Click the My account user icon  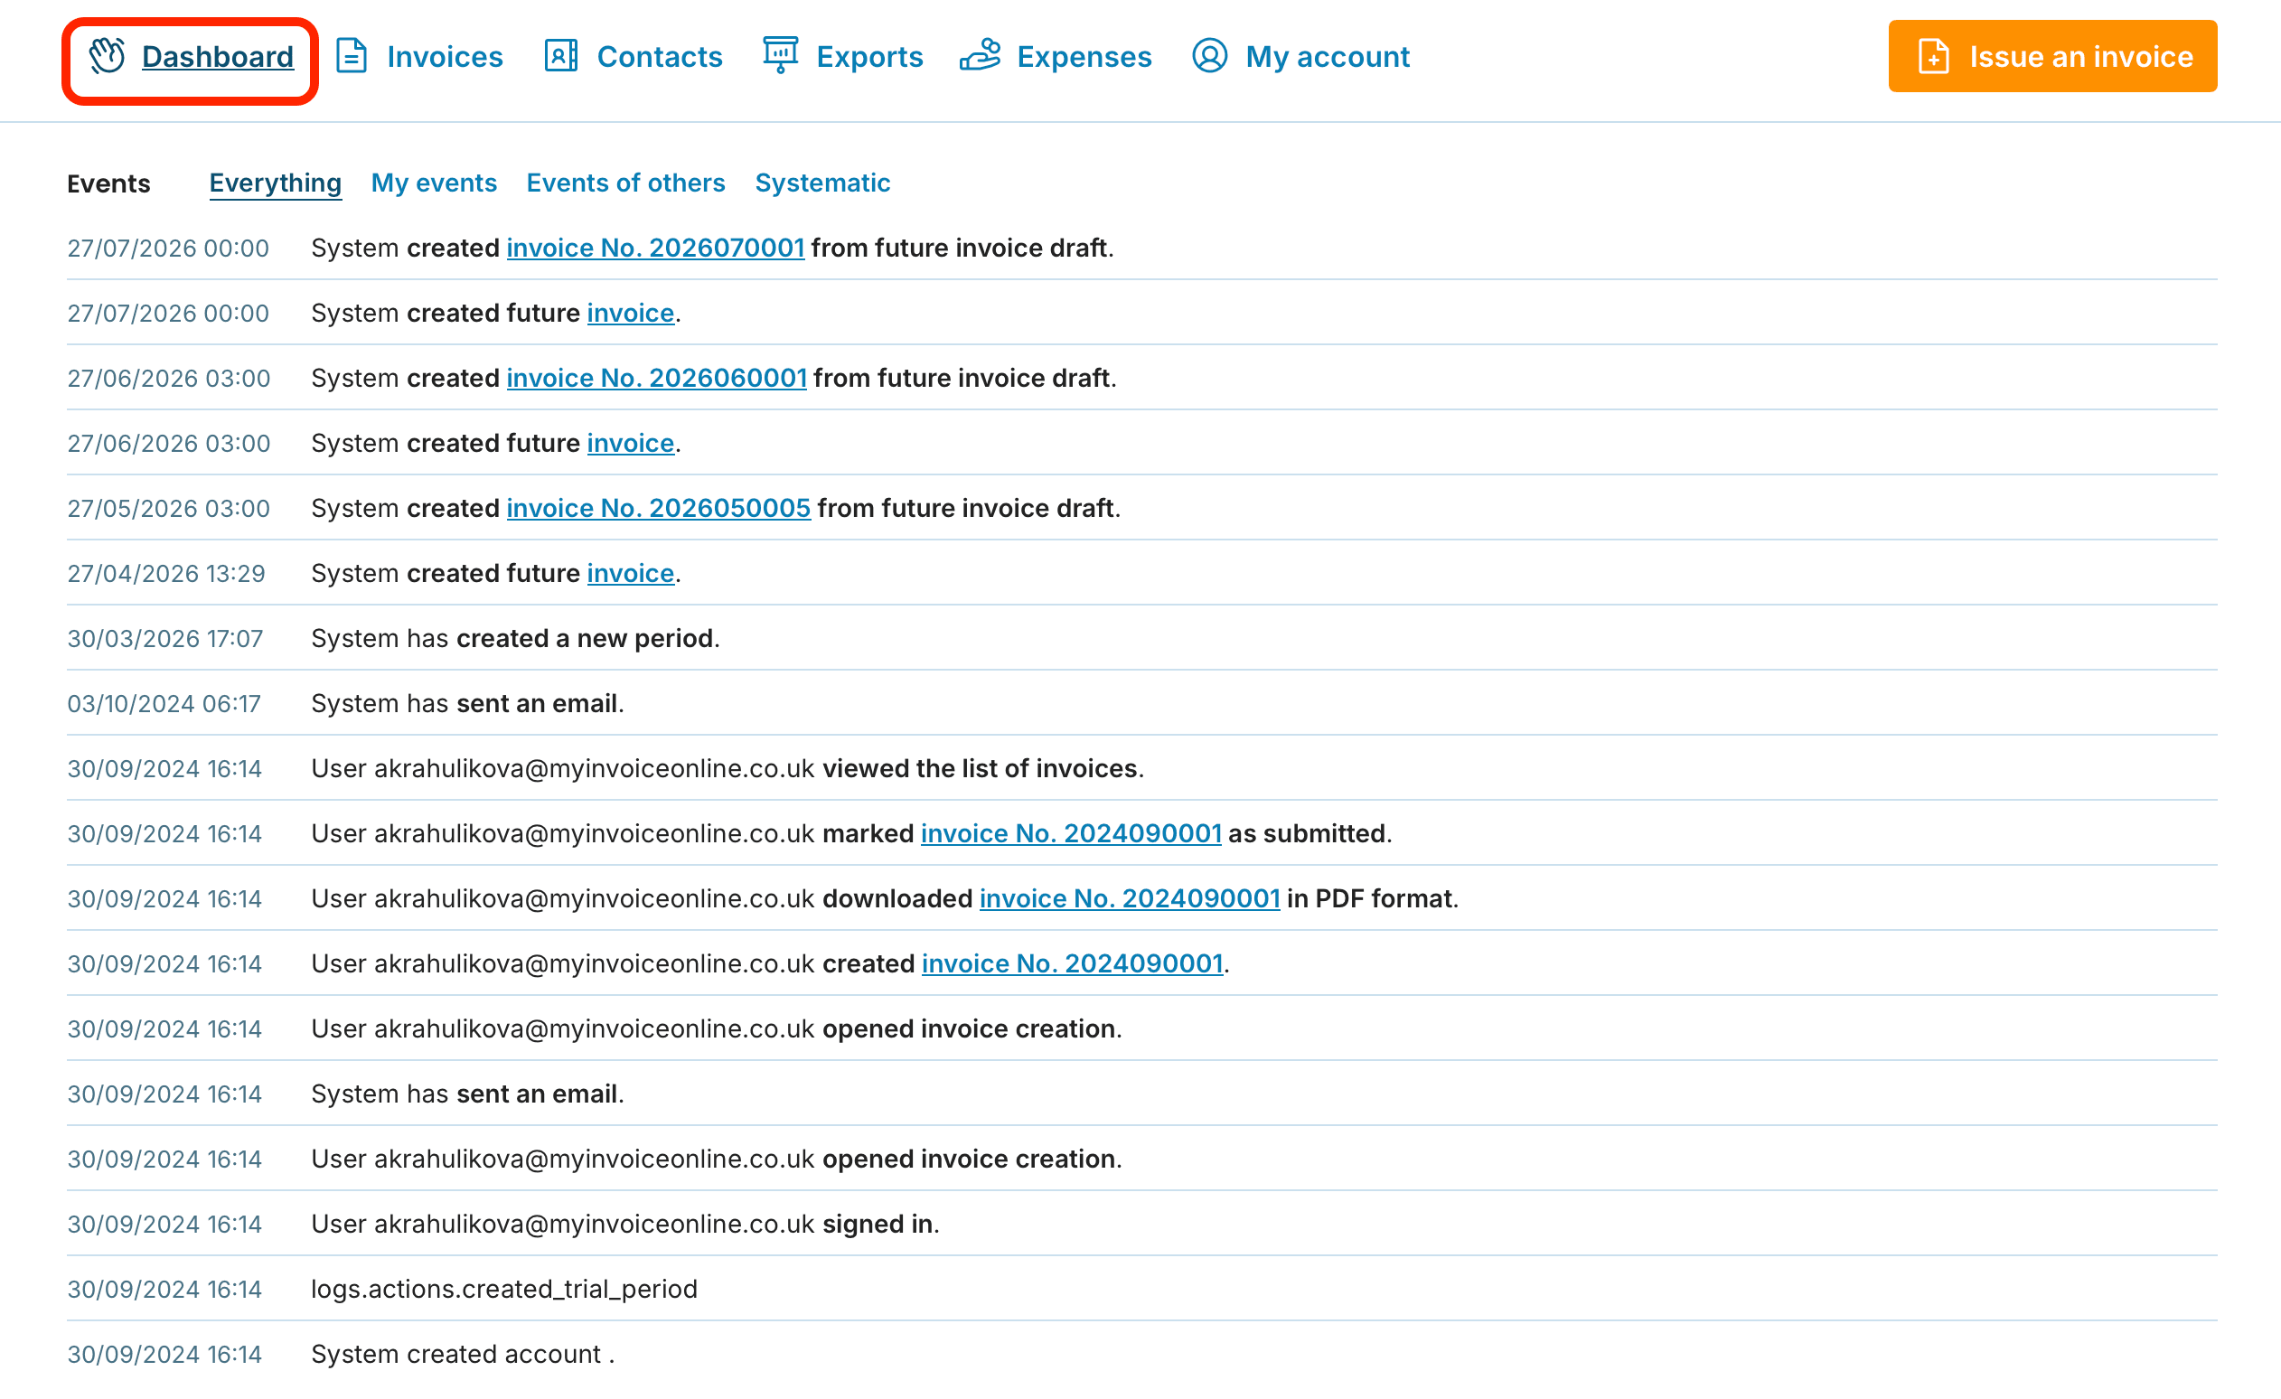click(1210, 56)
